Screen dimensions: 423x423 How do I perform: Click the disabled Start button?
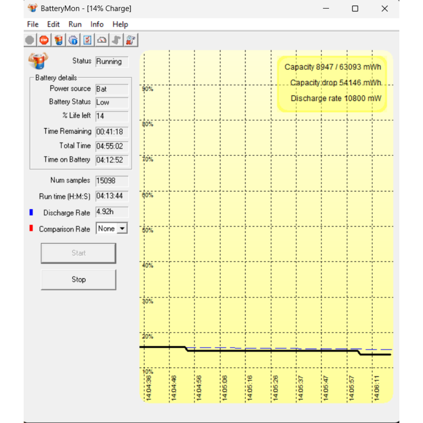tap(78, 253)
